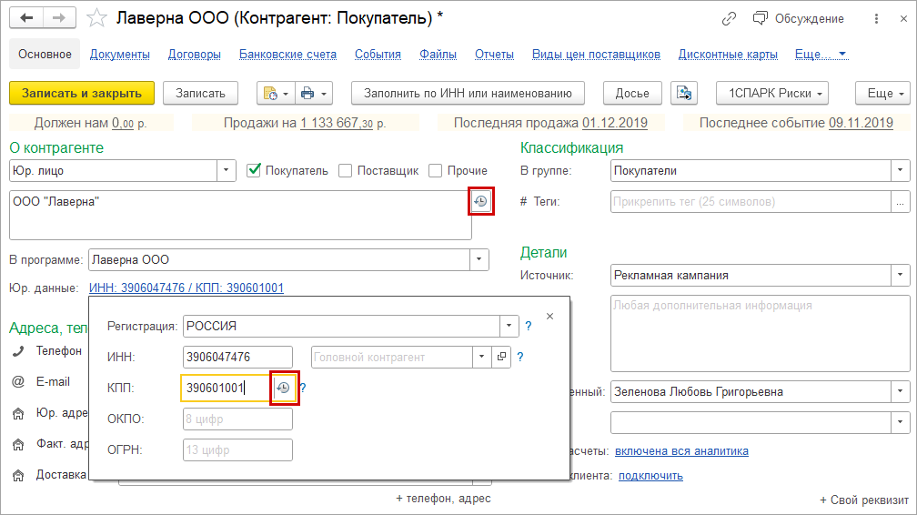Viewport: 917px width, 515px height.
Task: Copy link using the chain icon
Action: click(x=729, y=18)
